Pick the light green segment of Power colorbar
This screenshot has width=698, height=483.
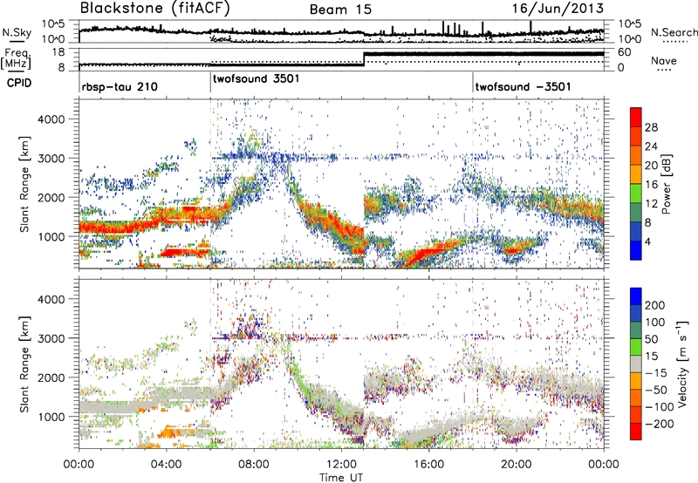click(636, 194)
